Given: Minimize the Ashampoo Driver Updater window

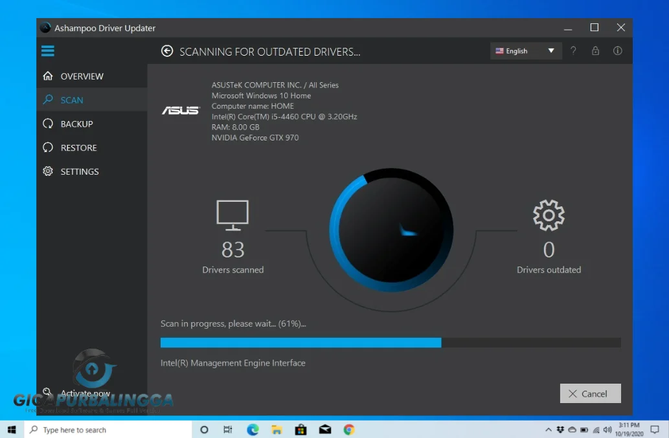Looking at the screenshot, I should click(x=568, y=28).
